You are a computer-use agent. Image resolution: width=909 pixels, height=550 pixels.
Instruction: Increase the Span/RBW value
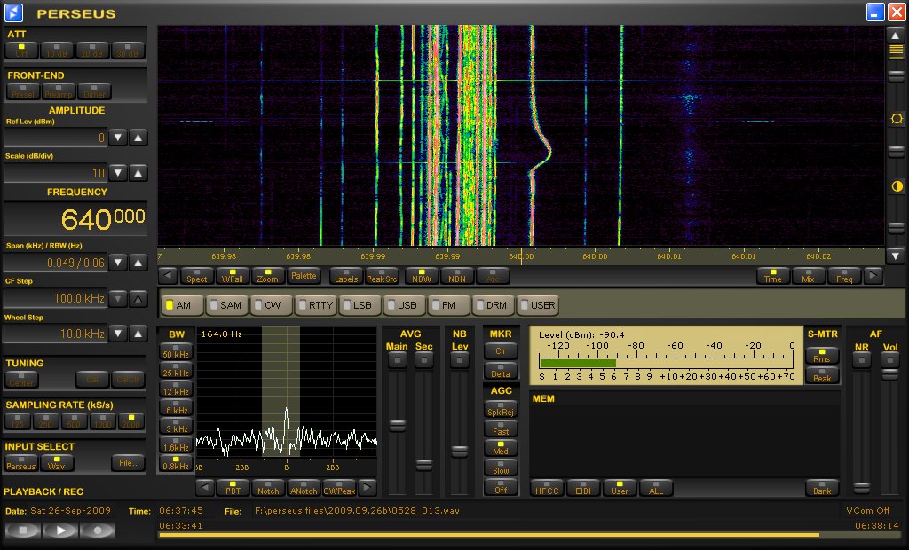[138, 263]
